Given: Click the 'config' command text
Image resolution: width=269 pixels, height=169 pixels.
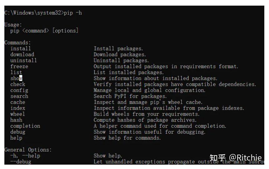Looking at the screenshot, I should 19,90.
